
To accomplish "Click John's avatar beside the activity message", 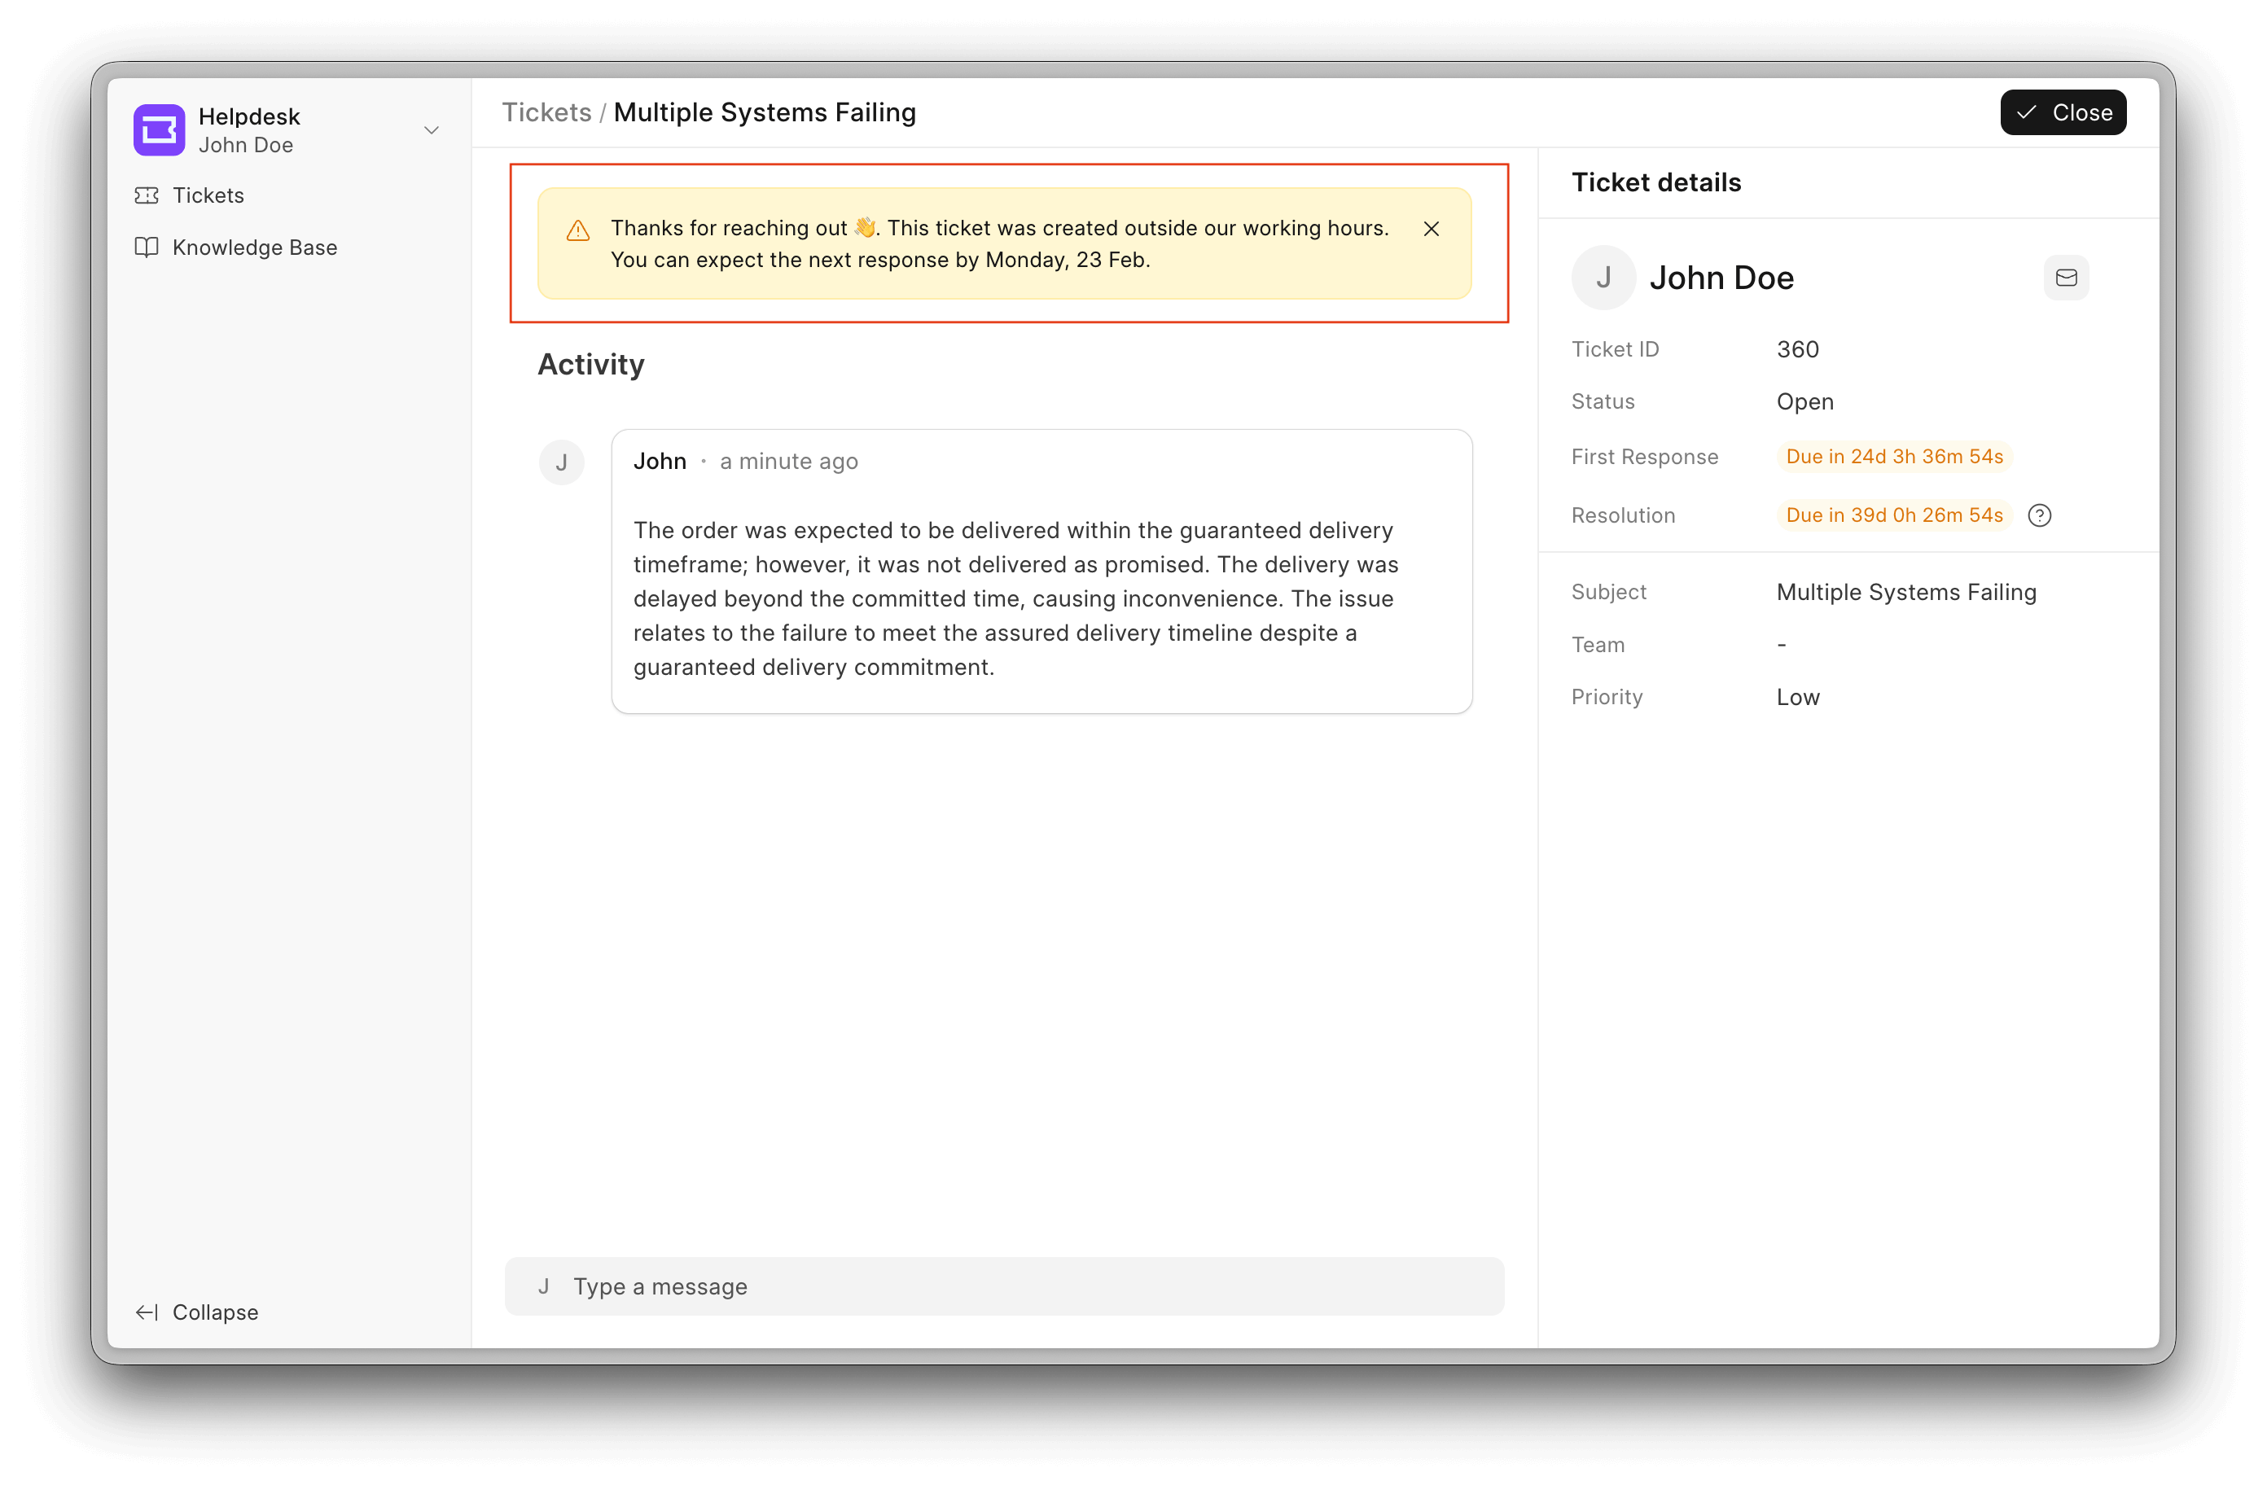I will click(x=561, y=462).
